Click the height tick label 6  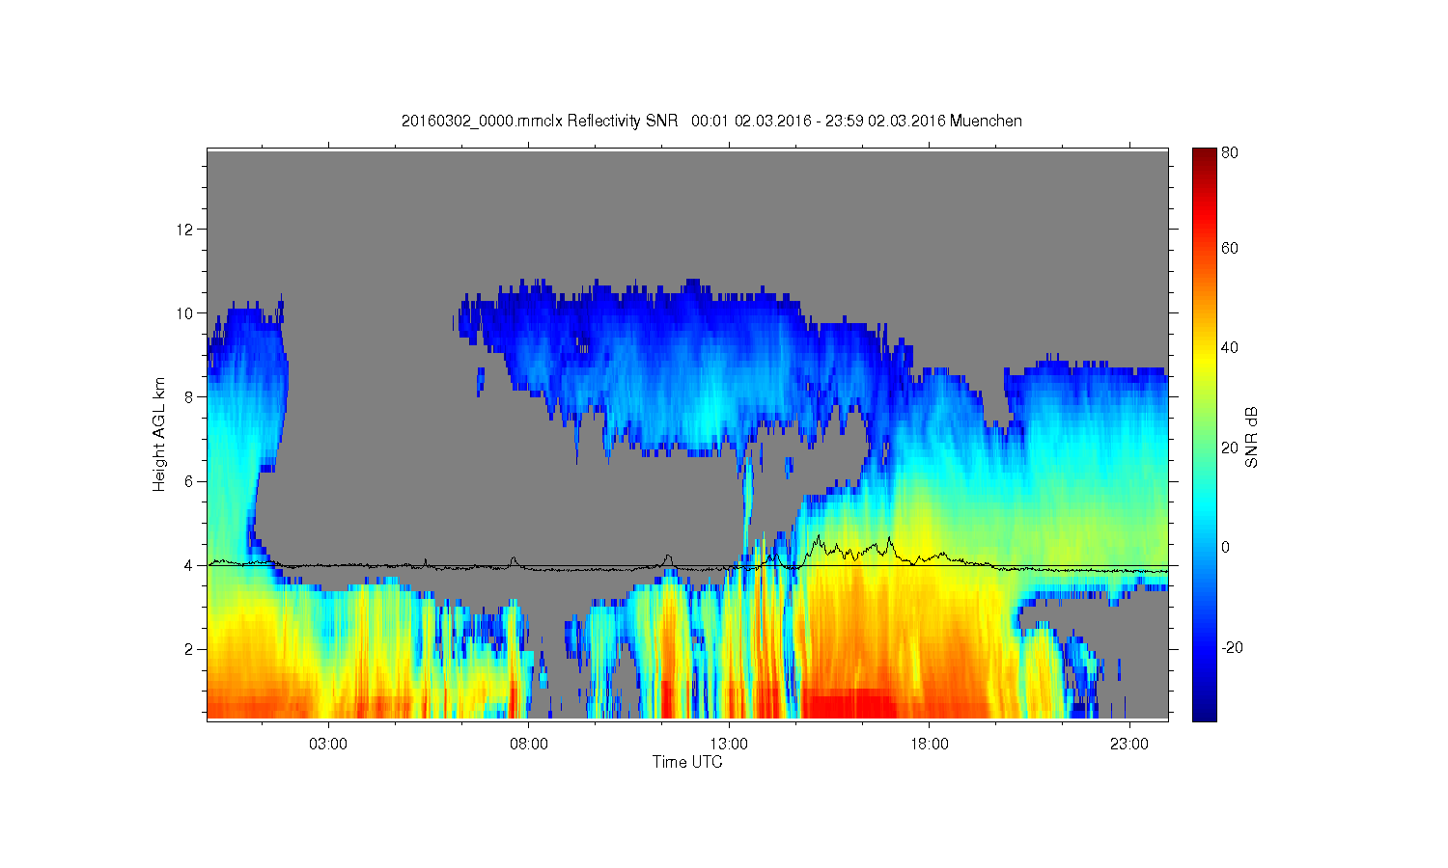click(x=189, y=481)
